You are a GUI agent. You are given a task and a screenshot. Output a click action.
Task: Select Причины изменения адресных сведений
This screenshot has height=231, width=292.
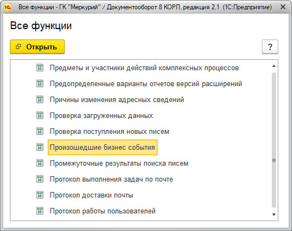tap(117, 99)
